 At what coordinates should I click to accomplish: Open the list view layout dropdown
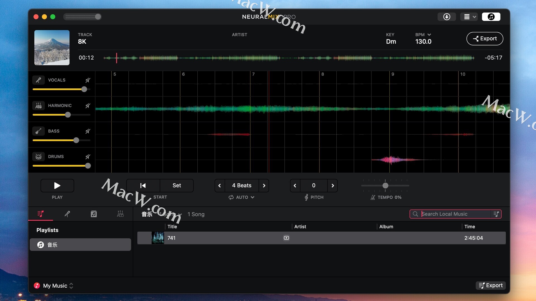(469, 17)
